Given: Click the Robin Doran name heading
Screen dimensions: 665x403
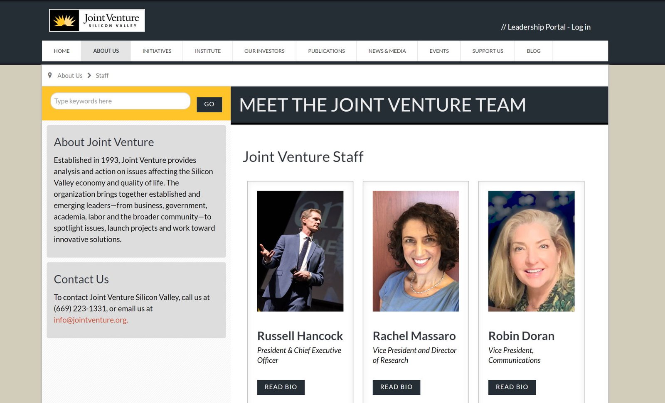Looking at the screenshot, I should pos(522,336).
